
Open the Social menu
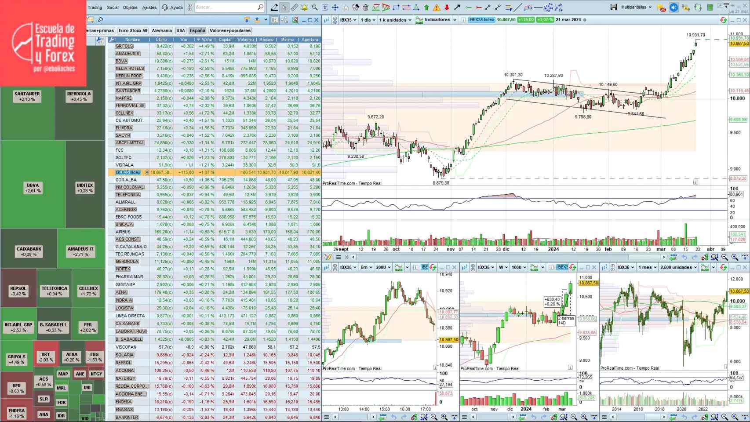point(113,7)
